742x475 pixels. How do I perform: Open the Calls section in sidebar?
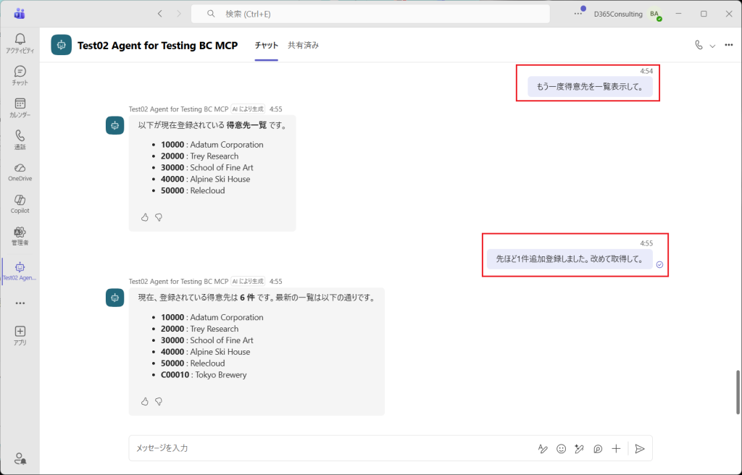(x=20, y=139)
